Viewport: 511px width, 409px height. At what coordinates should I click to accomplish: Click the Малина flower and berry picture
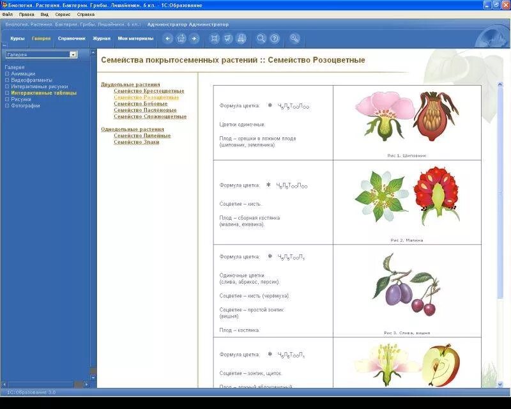click(407, 197)
